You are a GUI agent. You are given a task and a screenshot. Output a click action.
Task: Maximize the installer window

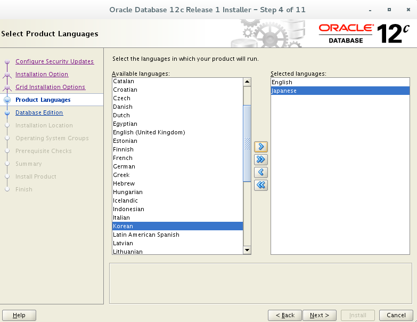pyautogui.click(x=389, y=10)
